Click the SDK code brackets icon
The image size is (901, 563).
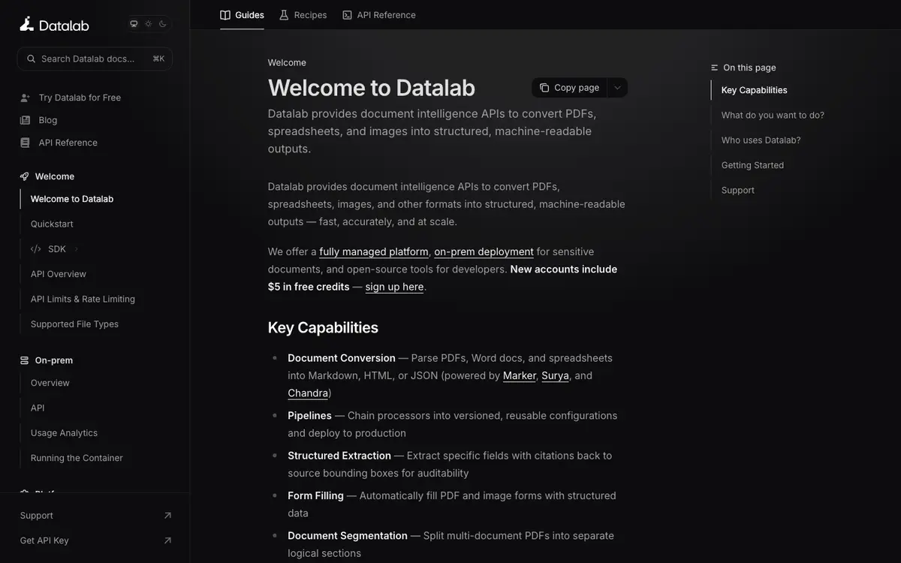36,249
